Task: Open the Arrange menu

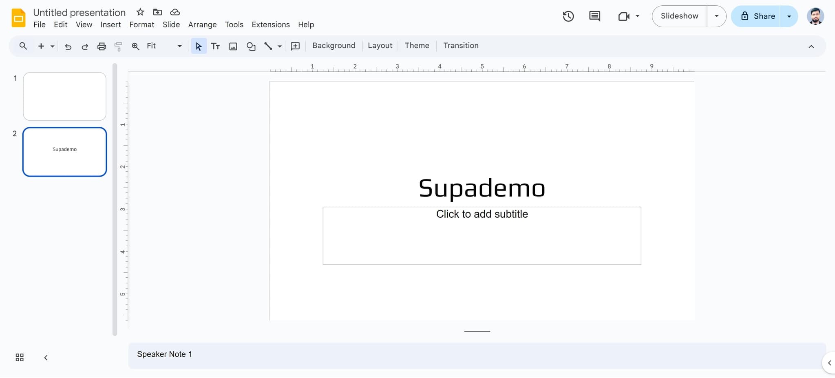Action: click(x=202, y=24)
